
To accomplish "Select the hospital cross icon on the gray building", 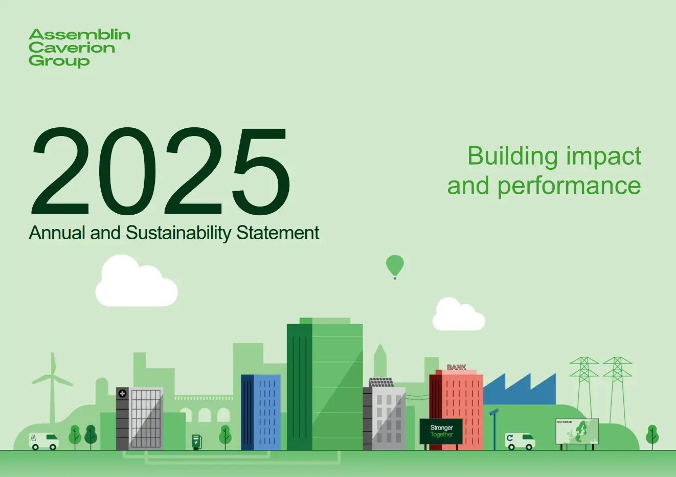I will click(122, 394).
